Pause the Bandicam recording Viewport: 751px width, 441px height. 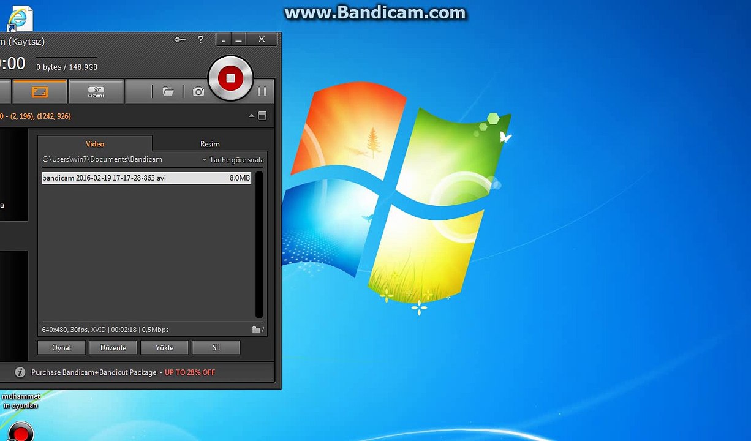tap(262, 91)
